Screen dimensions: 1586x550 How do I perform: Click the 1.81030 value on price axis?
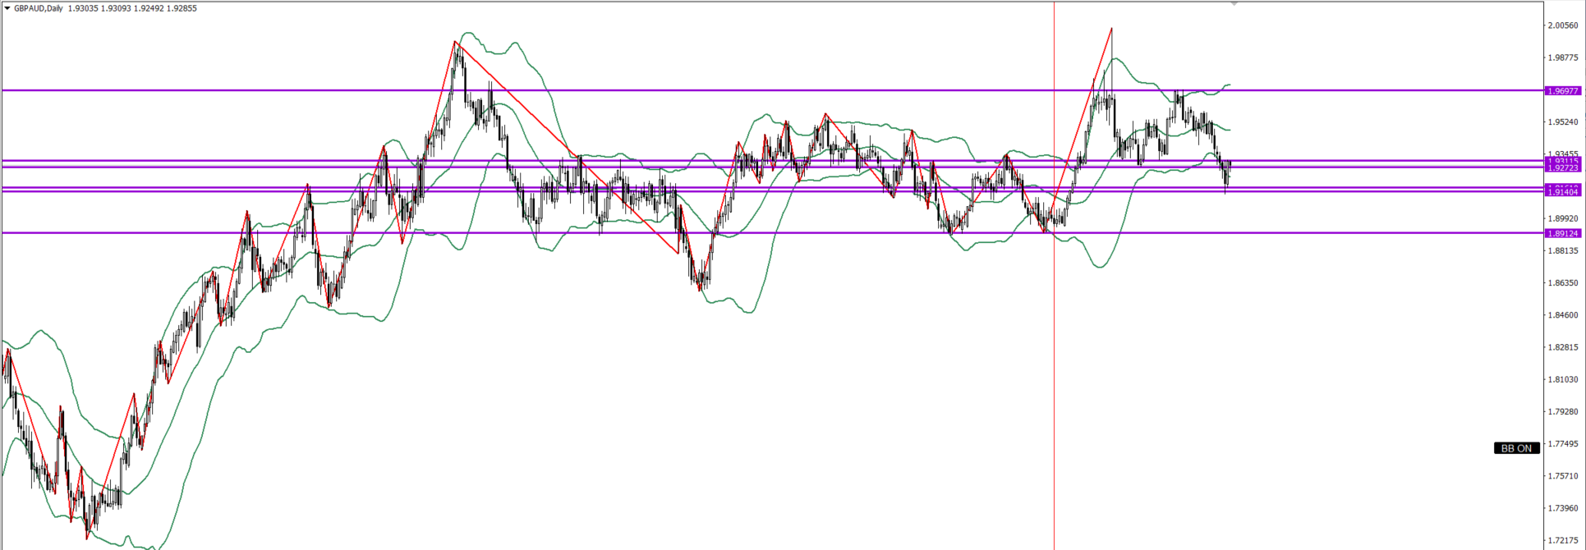(1562, 379)
